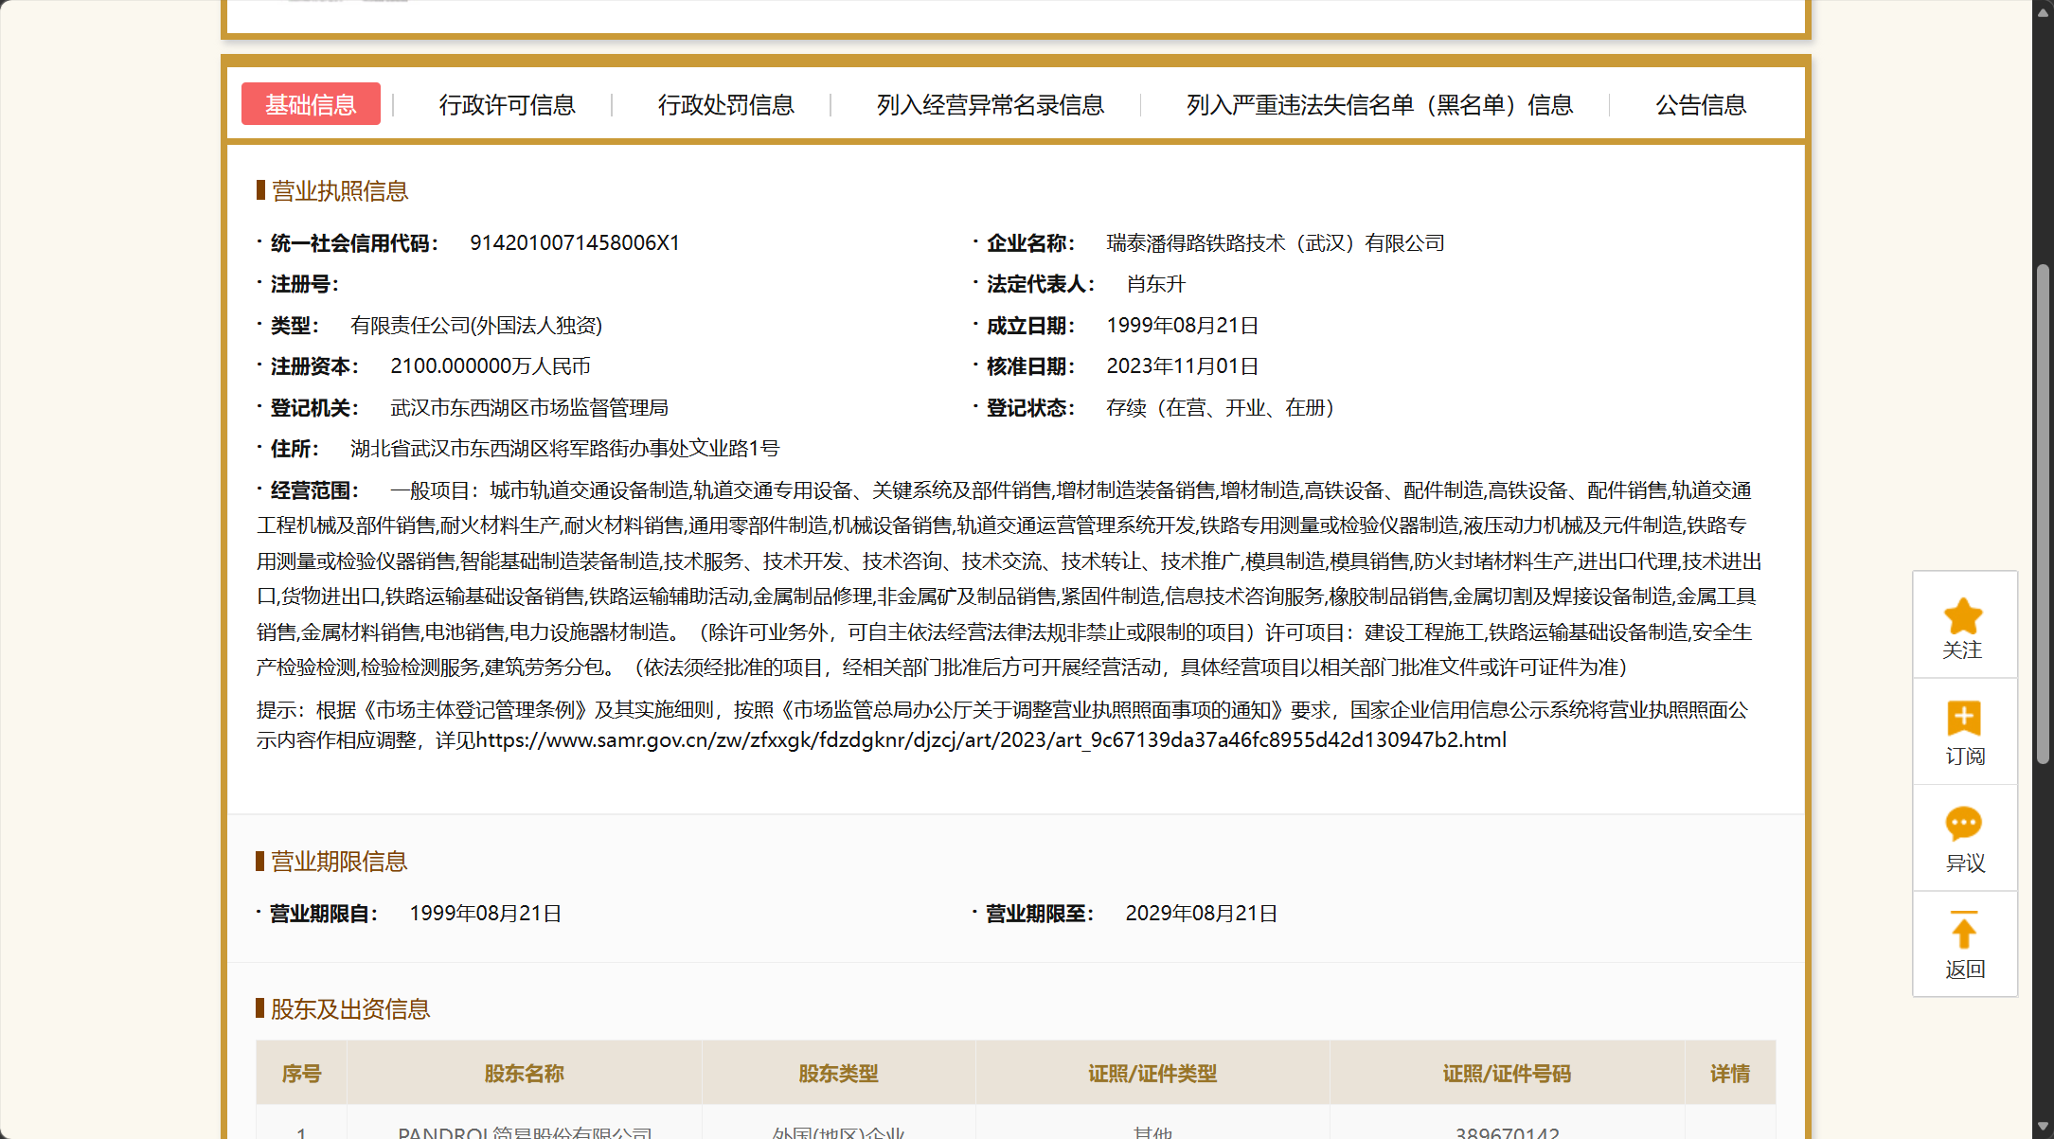Screen dimensions: 2054x1139
Task: Switch to 列入严重违法失信名单（黑名单）信息 tab
Action: click(x=1379, y=105)
